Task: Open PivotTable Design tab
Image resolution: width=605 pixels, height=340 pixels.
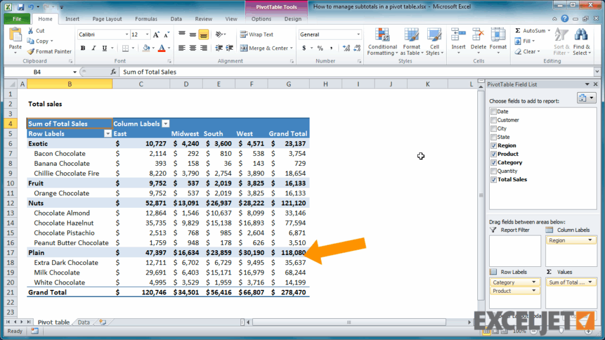Action: coord(293,19)
